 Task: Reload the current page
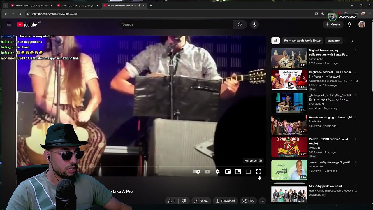[20, 14]
